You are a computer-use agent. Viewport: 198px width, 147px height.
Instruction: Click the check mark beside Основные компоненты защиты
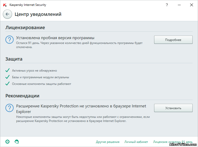tap(7, 83)
